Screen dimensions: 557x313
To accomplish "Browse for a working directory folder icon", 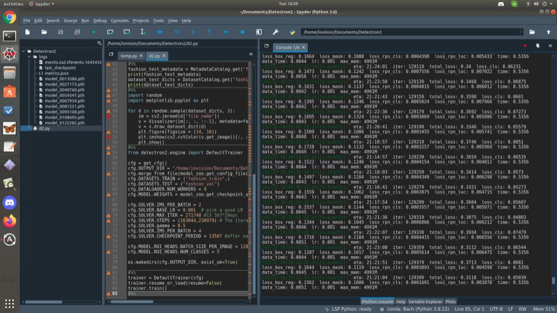I will coord(532,32).
